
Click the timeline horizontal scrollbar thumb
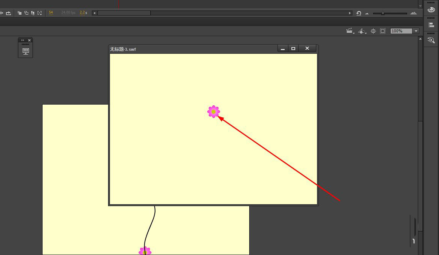tap(124, 13)
